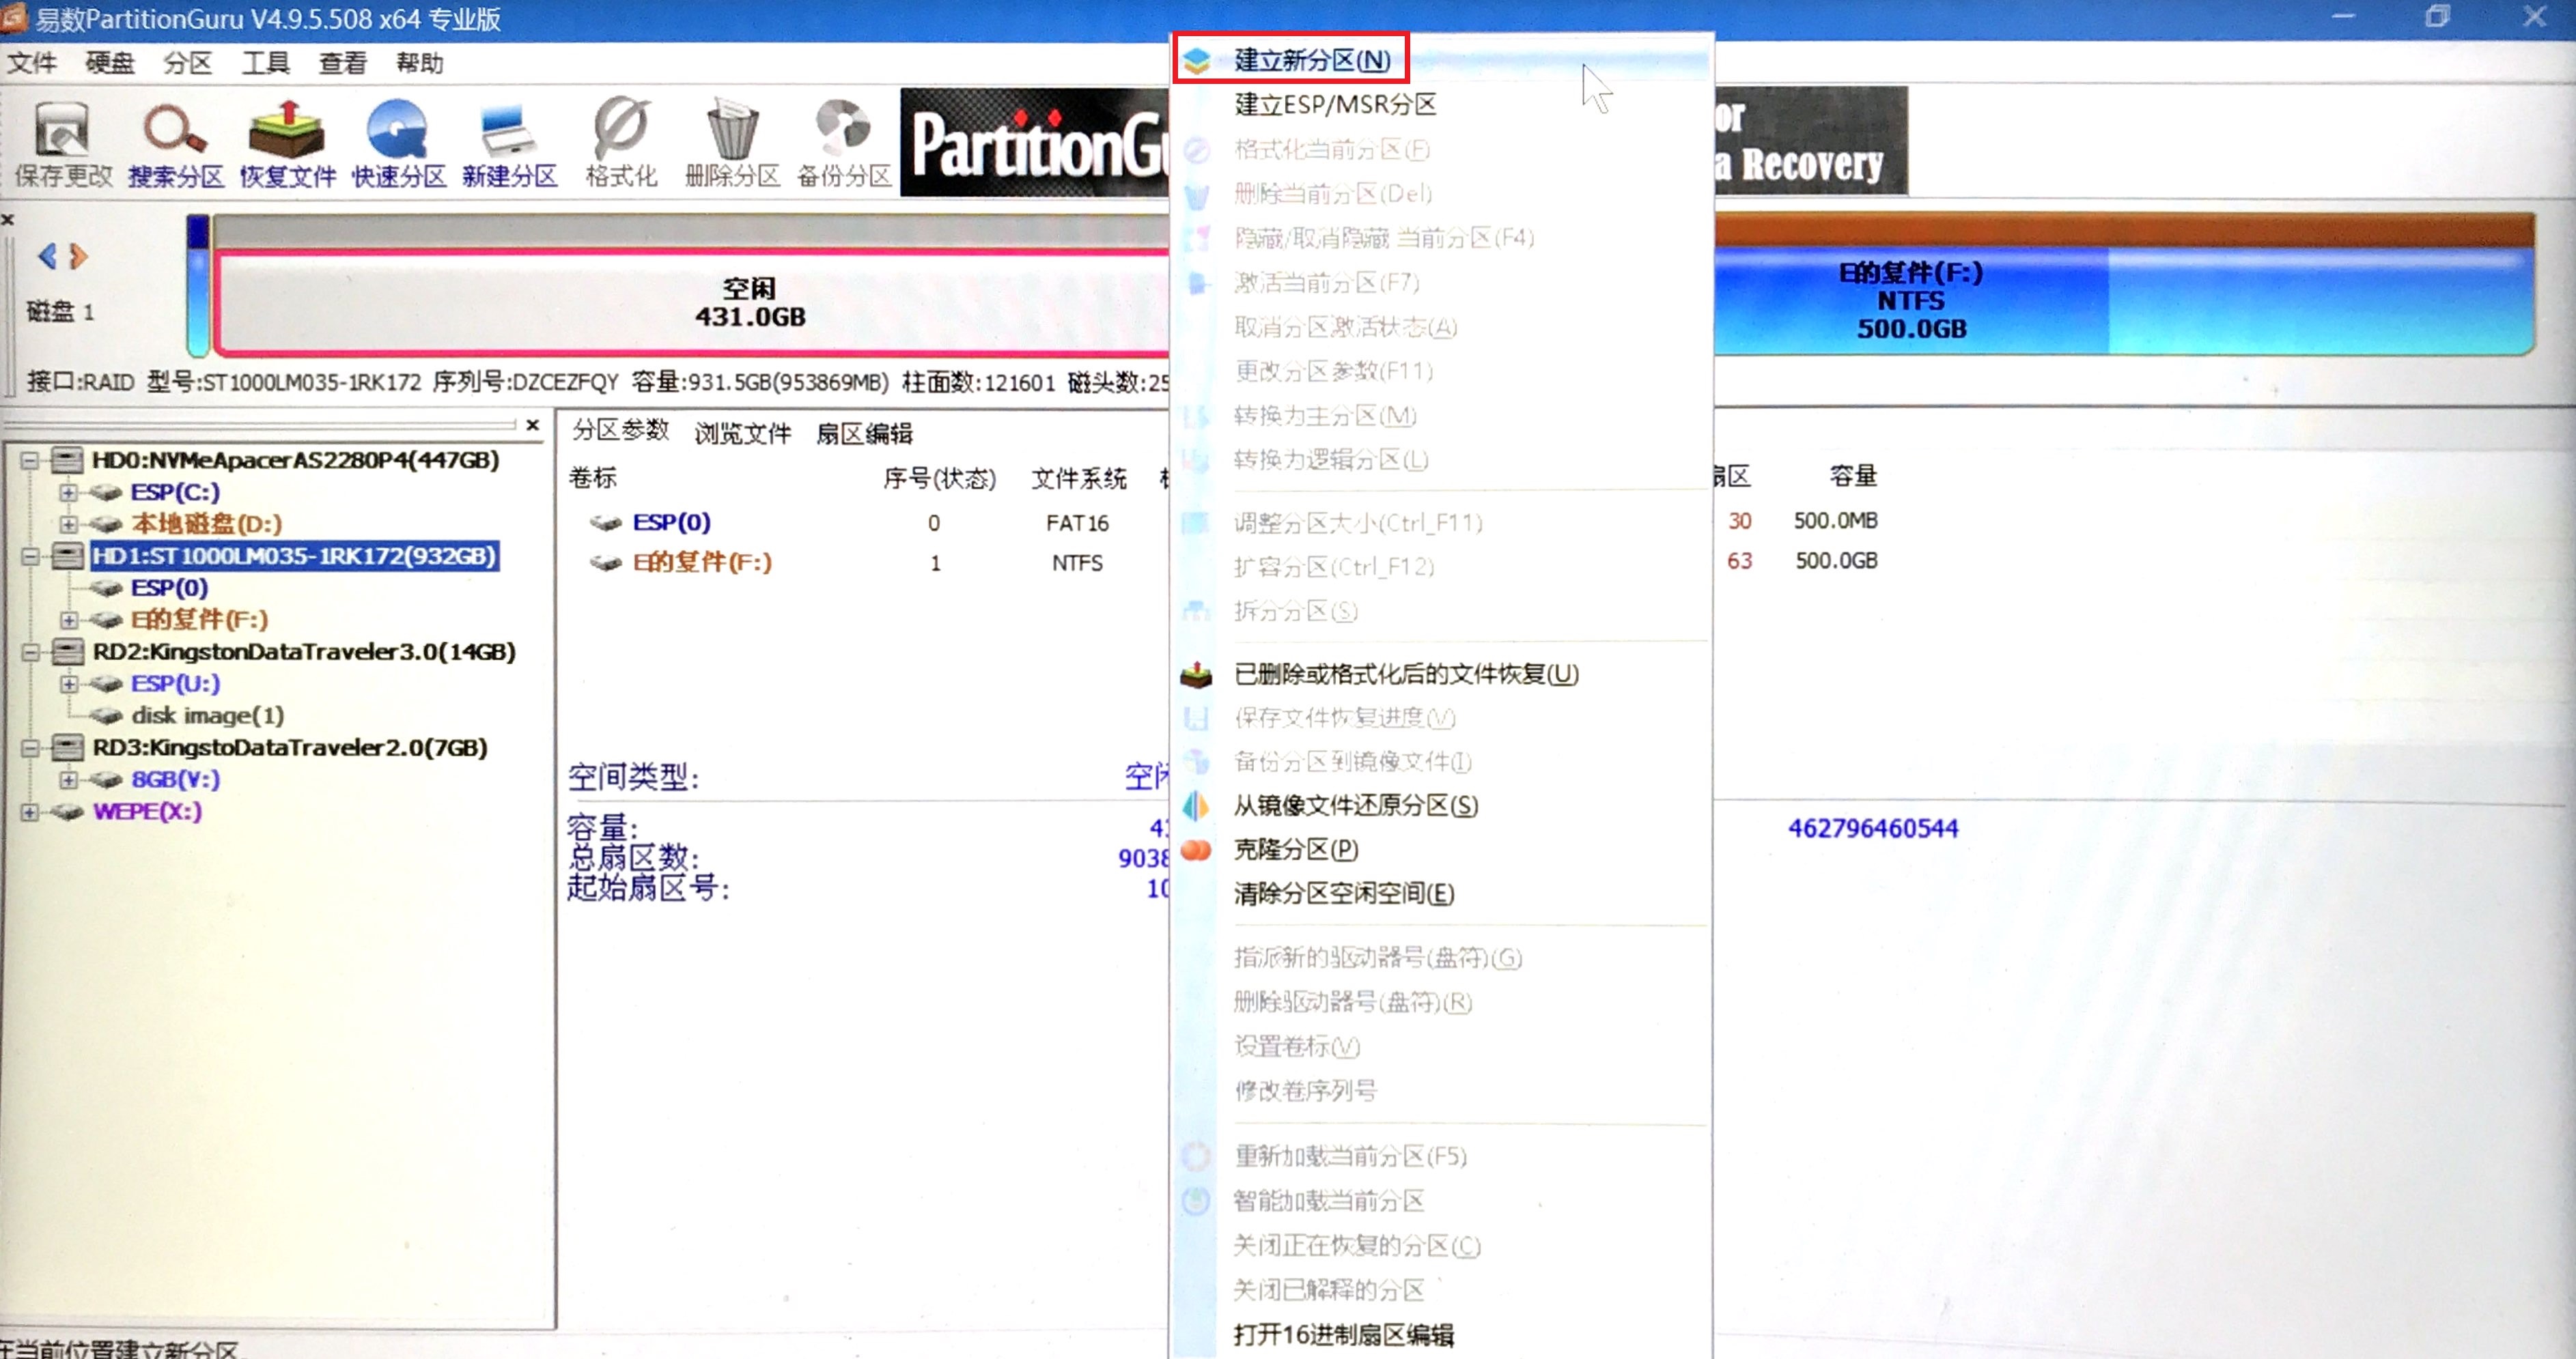Go to previous disk with left arrow
2576x1359 pixels.
coord(47,257)
